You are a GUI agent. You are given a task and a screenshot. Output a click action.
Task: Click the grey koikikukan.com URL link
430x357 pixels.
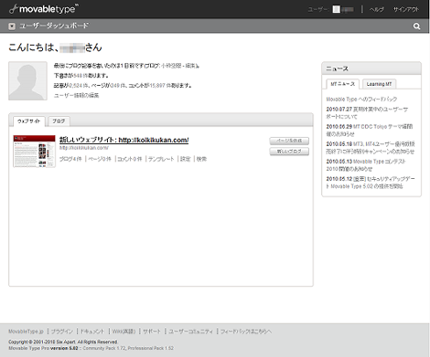(84, 148)
